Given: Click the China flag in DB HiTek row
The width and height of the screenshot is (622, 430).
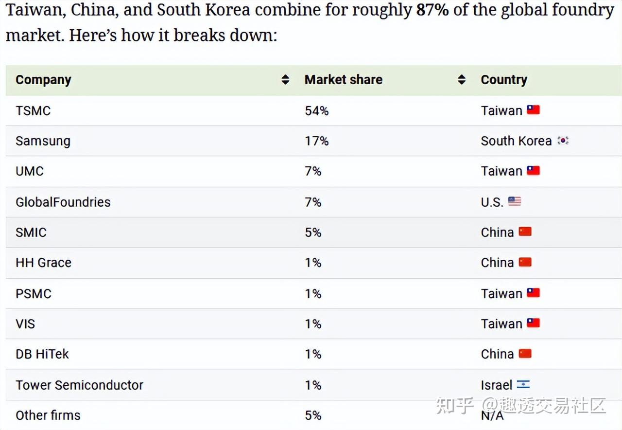Looking at the screenshot, I should [x=525, y=354].
